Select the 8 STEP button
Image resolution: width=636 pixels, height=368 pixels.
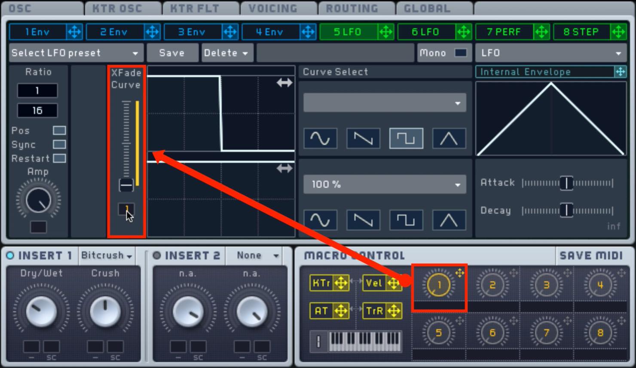581,32
